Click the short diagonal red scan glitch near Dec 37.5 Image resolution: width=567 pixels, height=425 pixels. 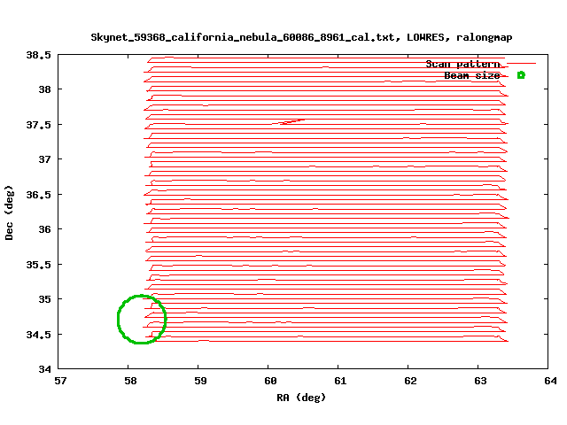tap(292, 121)
